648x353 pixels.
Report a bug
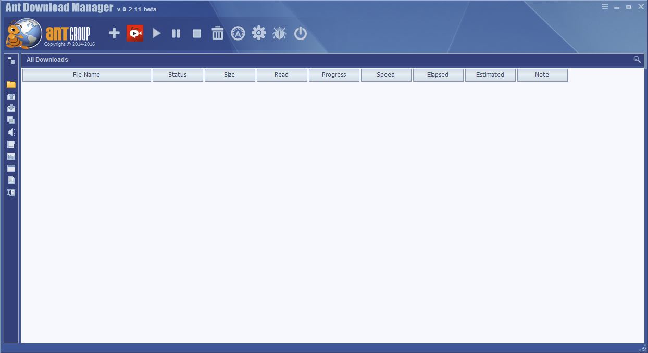[x=279, y=33]
